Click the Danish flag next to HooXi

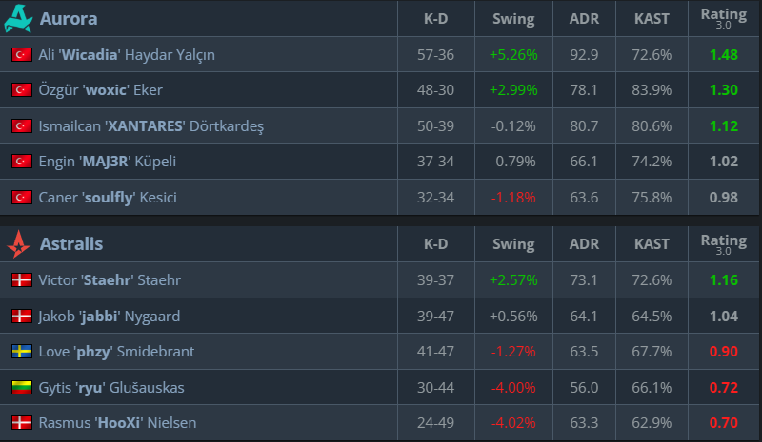point(21,423)
